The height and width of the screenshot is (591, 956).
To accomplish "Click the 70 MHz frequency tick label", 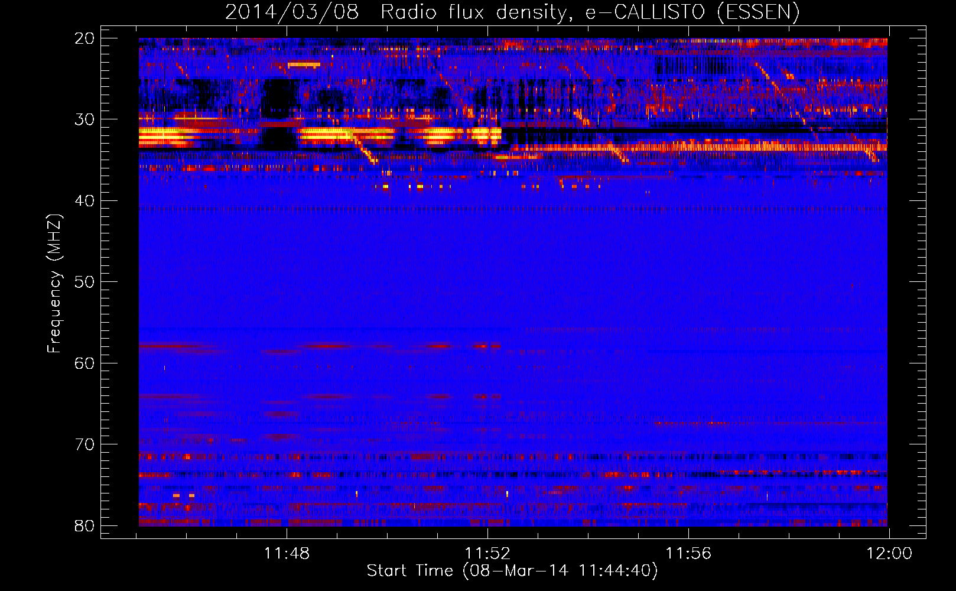I will click(x=84, y=444).
